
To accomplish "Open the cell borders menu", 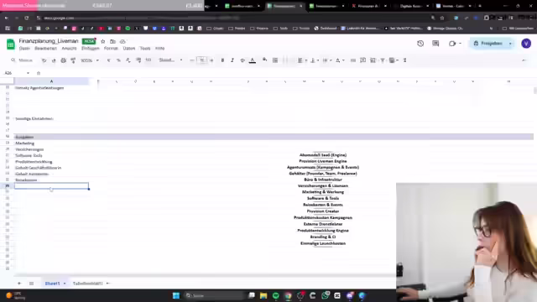I will 275,60.
